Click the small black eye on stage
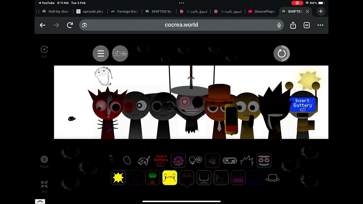 point(72,119)
